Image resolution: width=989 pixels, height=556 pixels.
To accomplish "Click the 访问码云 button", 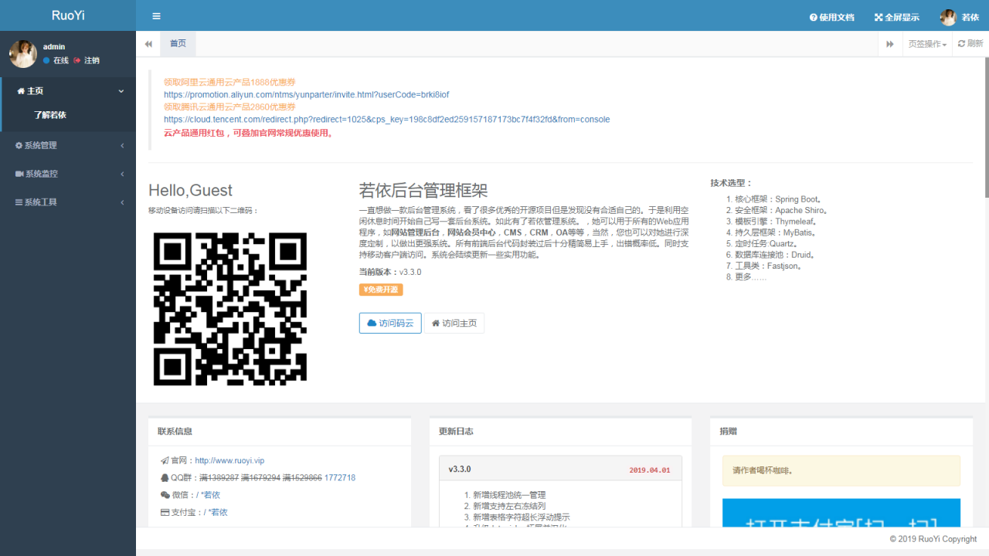I will click(390, 323).
